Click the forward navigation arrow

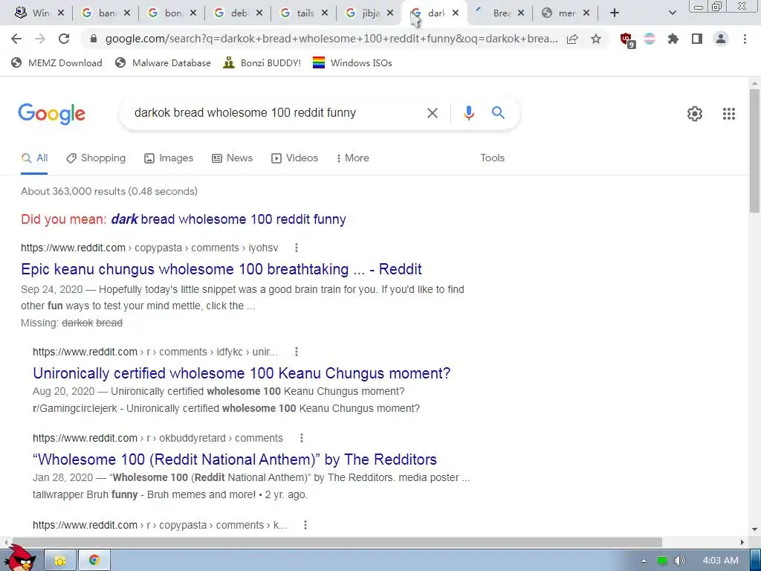coord(40,39)
